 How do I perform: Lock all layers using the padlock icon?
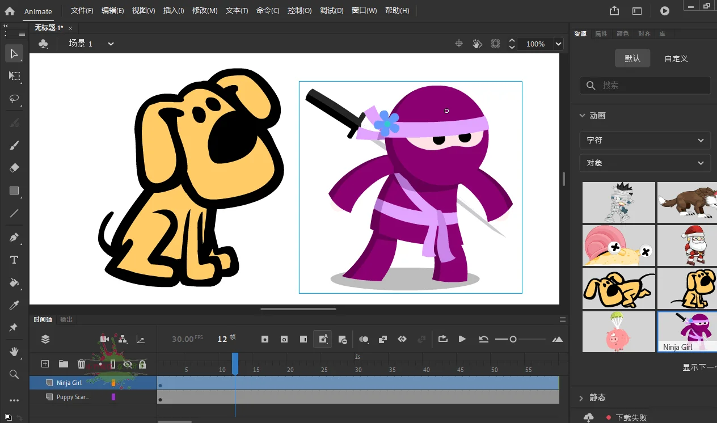coord(143,363)
